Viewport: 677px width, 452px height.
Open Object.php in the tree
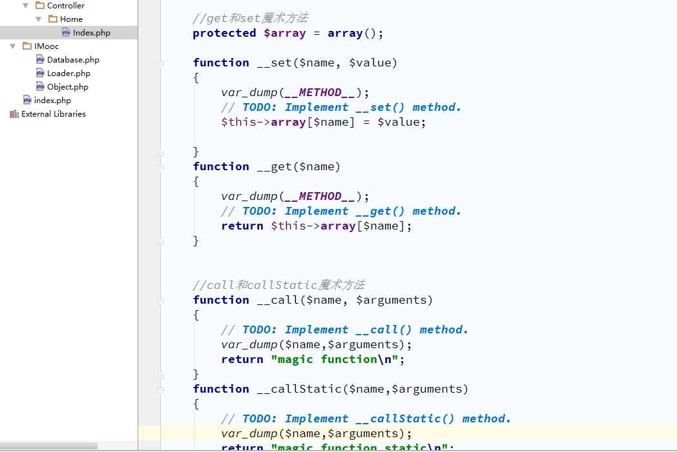click(x=67, y=86)
